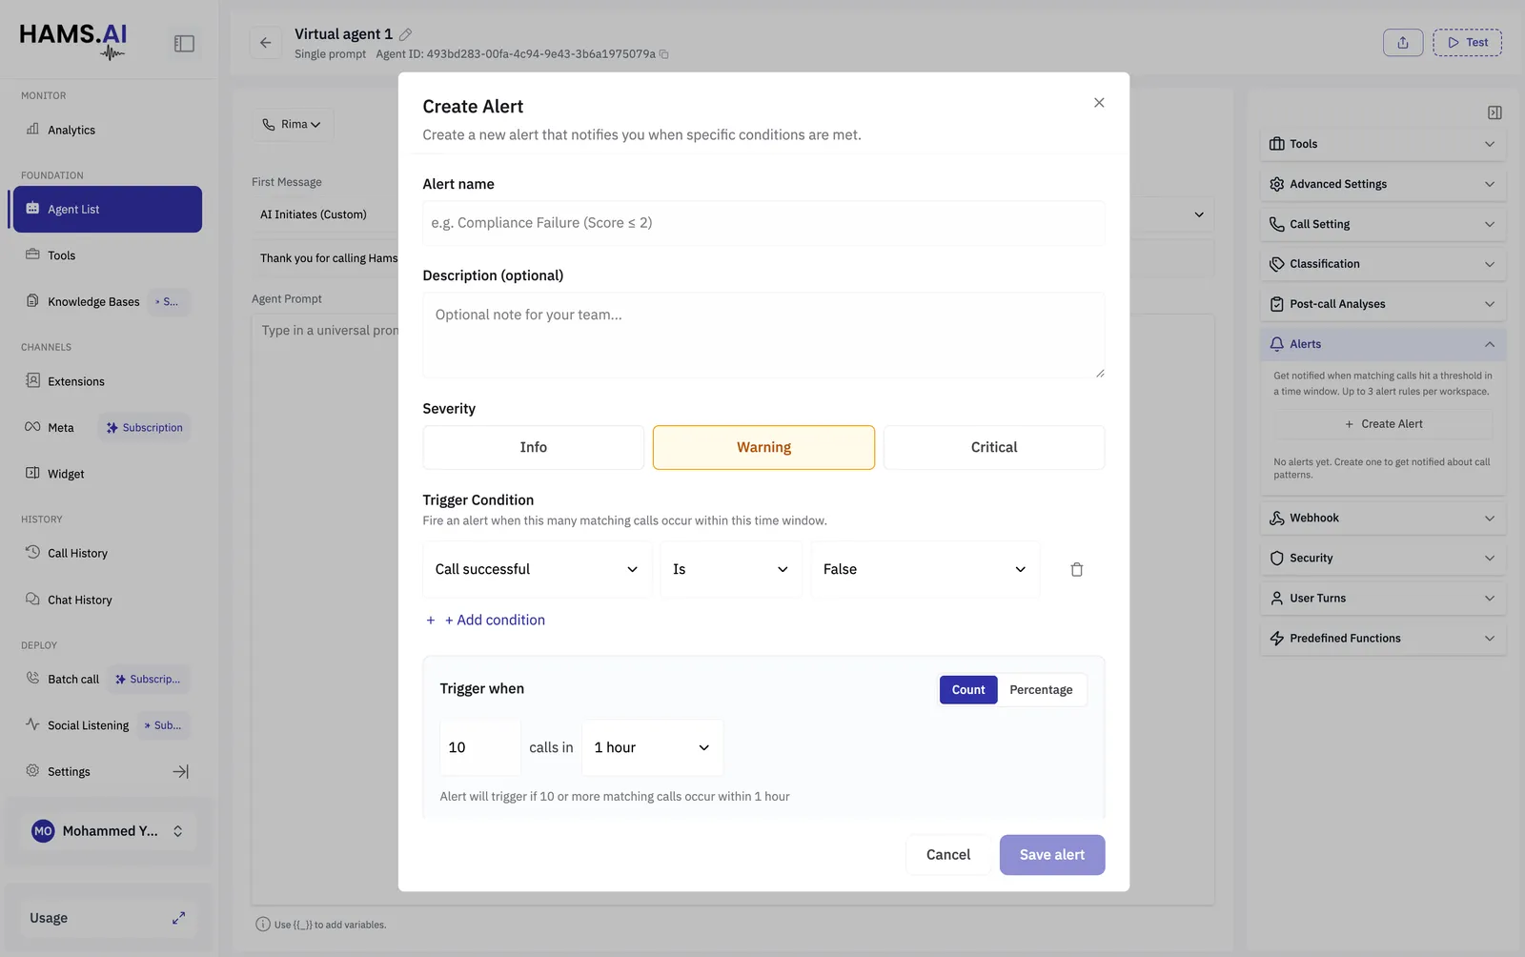Click + Add condition link
This screenshot has width=1525, height=957.
[485, 620]
